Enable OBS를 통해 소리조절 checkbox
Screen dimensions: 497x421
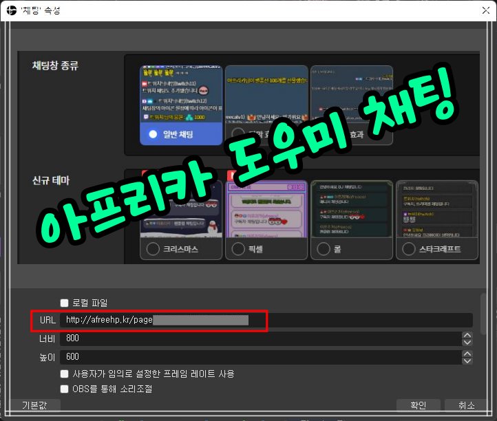coord(64,389)
